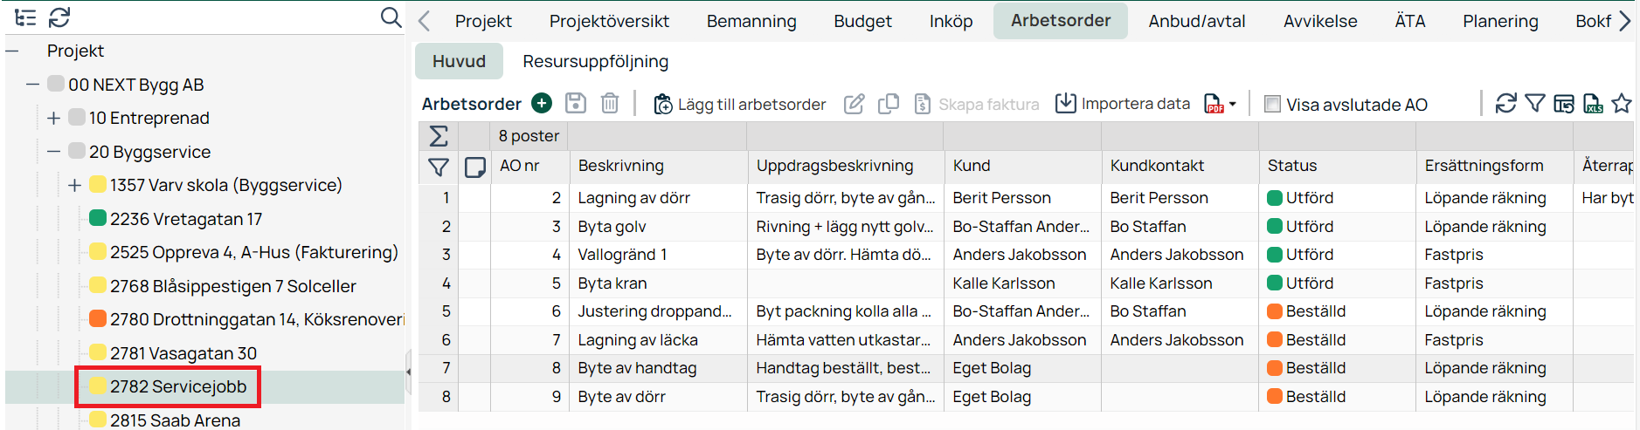Image resolution: width=1640 pixels, height=430 pixels.
Task: Click the Importera data button
Action: pos(1123,104)
